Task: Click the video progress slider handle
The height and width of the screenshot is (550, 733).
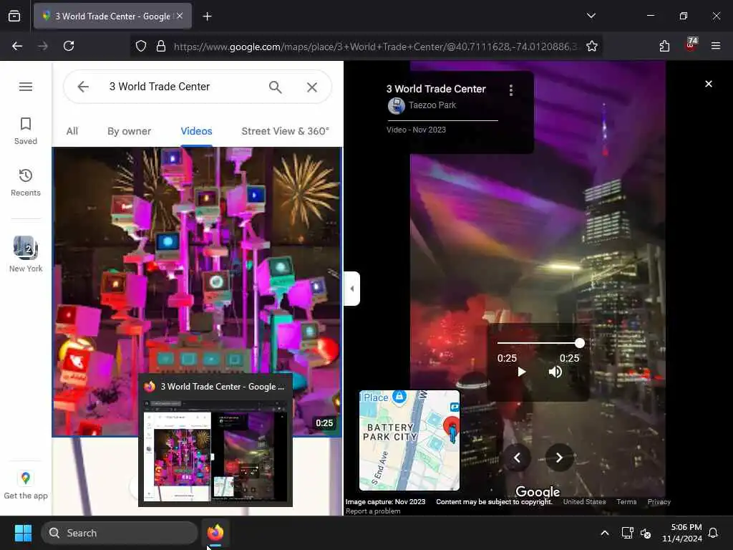Action: coord(580,343)
